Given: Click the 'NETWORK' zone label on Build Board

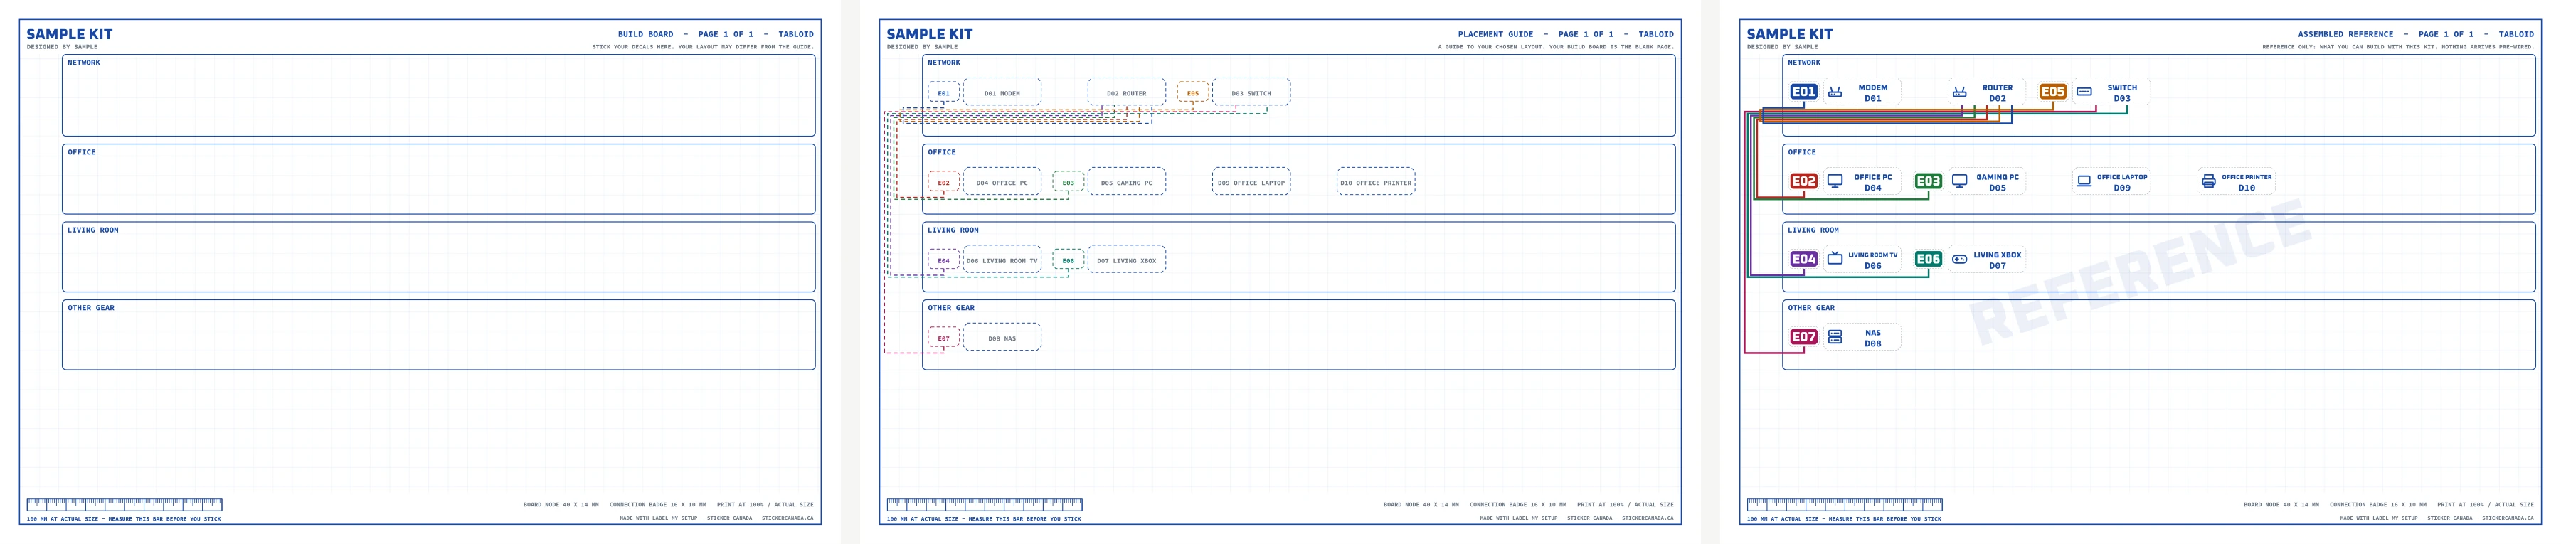Looking at the screenshot, I should pos(83,63).
